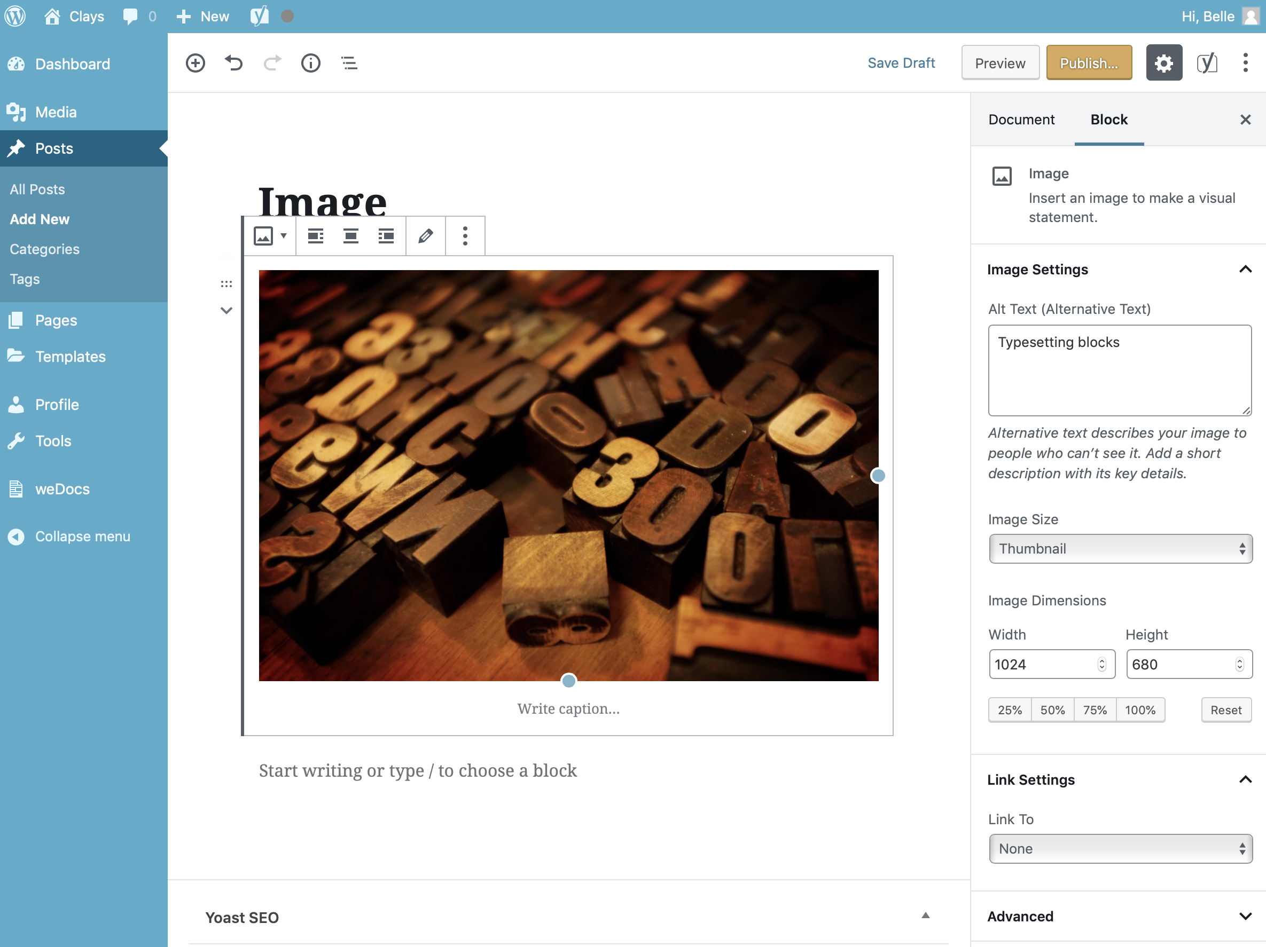Open Categories under Posts
The height and width of the screenshot is (947, 1266).
[x=45, y=249]
